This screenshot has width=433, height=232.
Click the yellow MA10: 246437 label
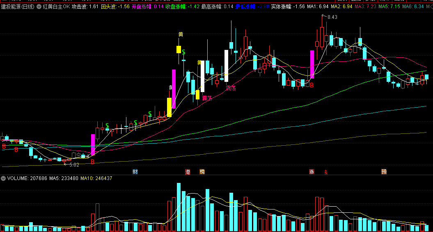[x=96, y=178]
